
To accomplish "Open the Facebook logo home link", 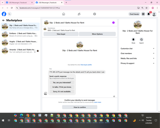I will click(x=4, y=14).
